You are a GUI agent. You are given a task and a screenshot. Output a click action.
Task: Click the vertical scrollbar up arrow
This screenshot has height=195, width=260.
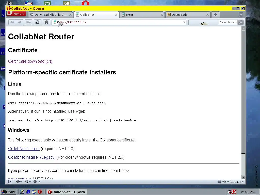tap(243, 28)
